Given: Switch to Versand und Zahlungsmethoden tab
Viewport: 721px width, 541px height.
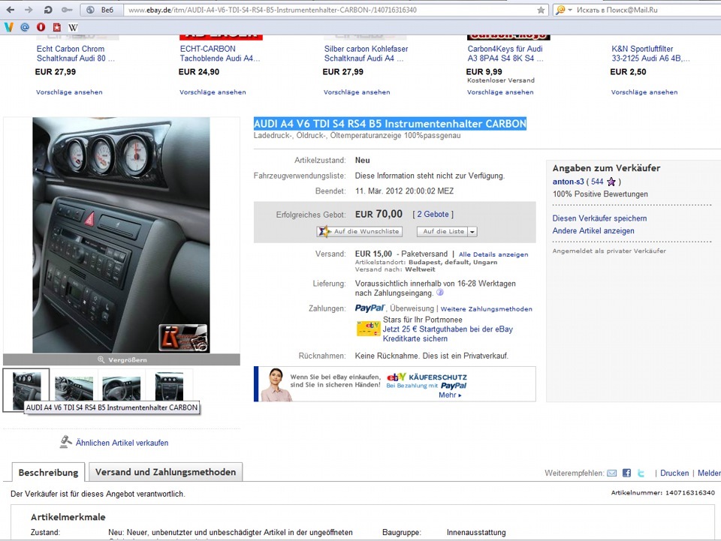Looking at the screenshot, I should [165, 472].
